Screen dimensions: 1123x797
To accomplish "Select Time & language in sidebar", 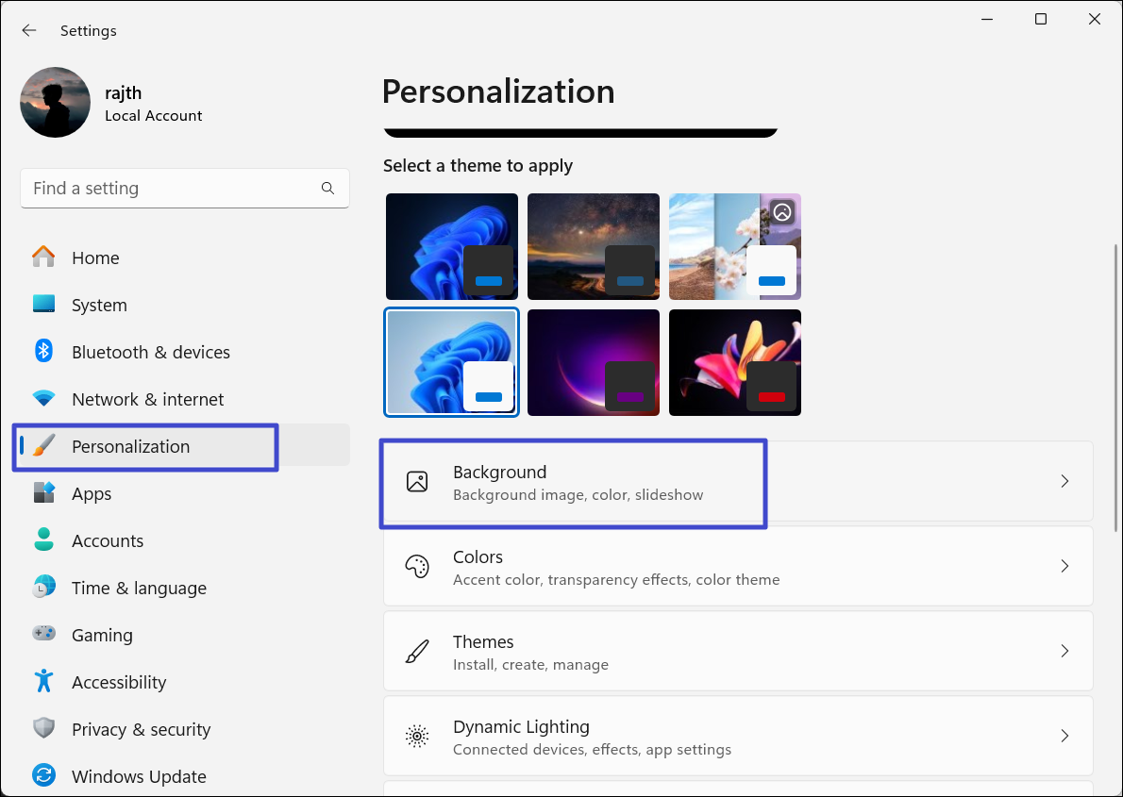I will 139,588.
